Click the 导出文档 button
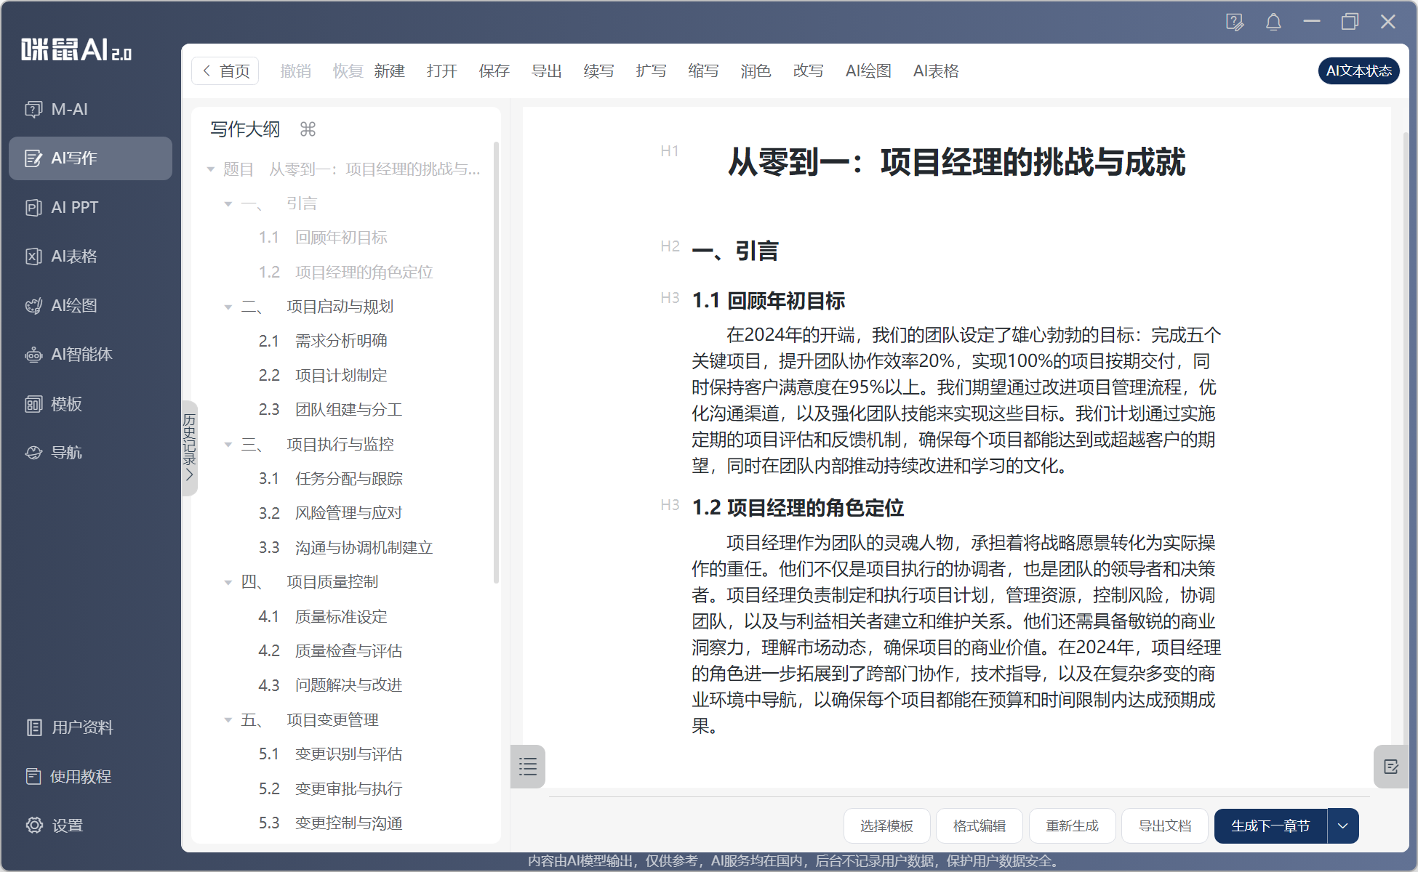This screenshot has height=872, width=1418. click(1164, 825)
